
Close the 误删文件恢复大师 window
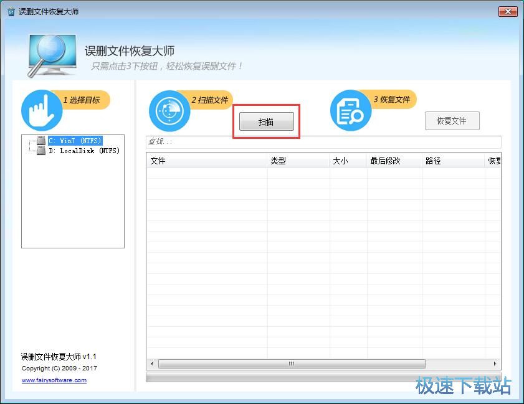508,11
